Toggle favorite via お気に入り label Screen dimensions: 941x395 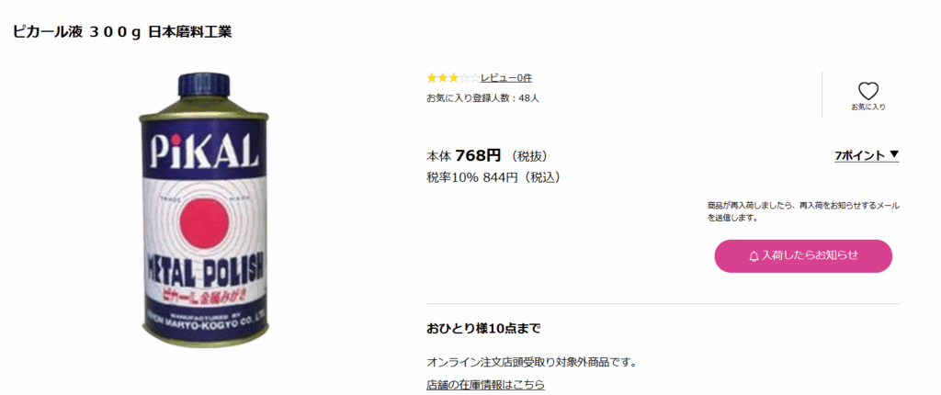click(x=867, y=107)
